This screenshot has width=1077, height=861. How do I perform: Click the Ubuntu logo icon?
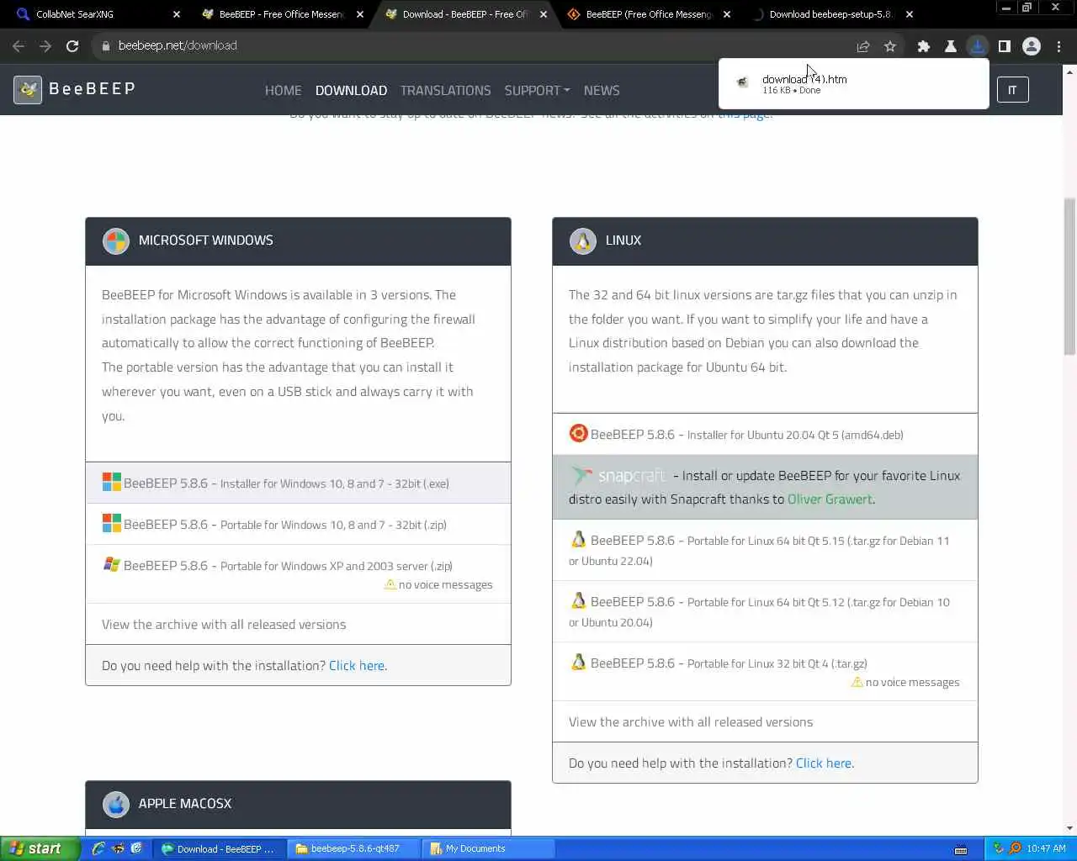578,433
